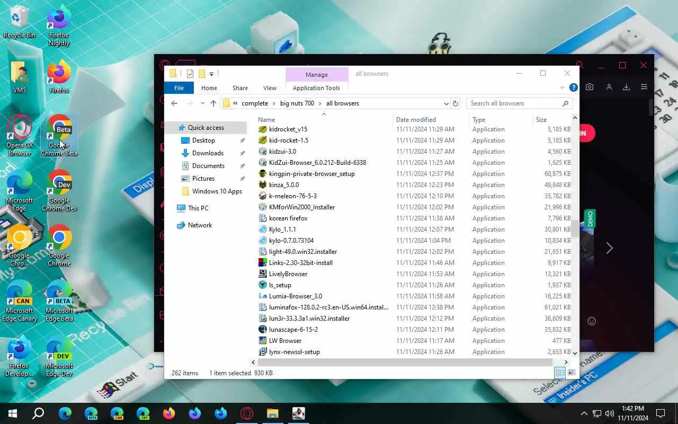Switch to details view button
The image size is (678, 424).
tap(560, 373)
